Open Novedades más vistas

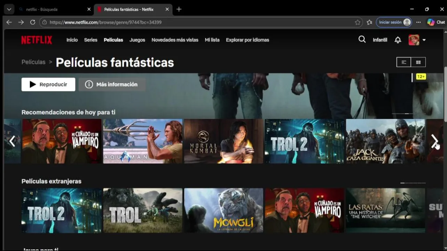tap(175, 40)
